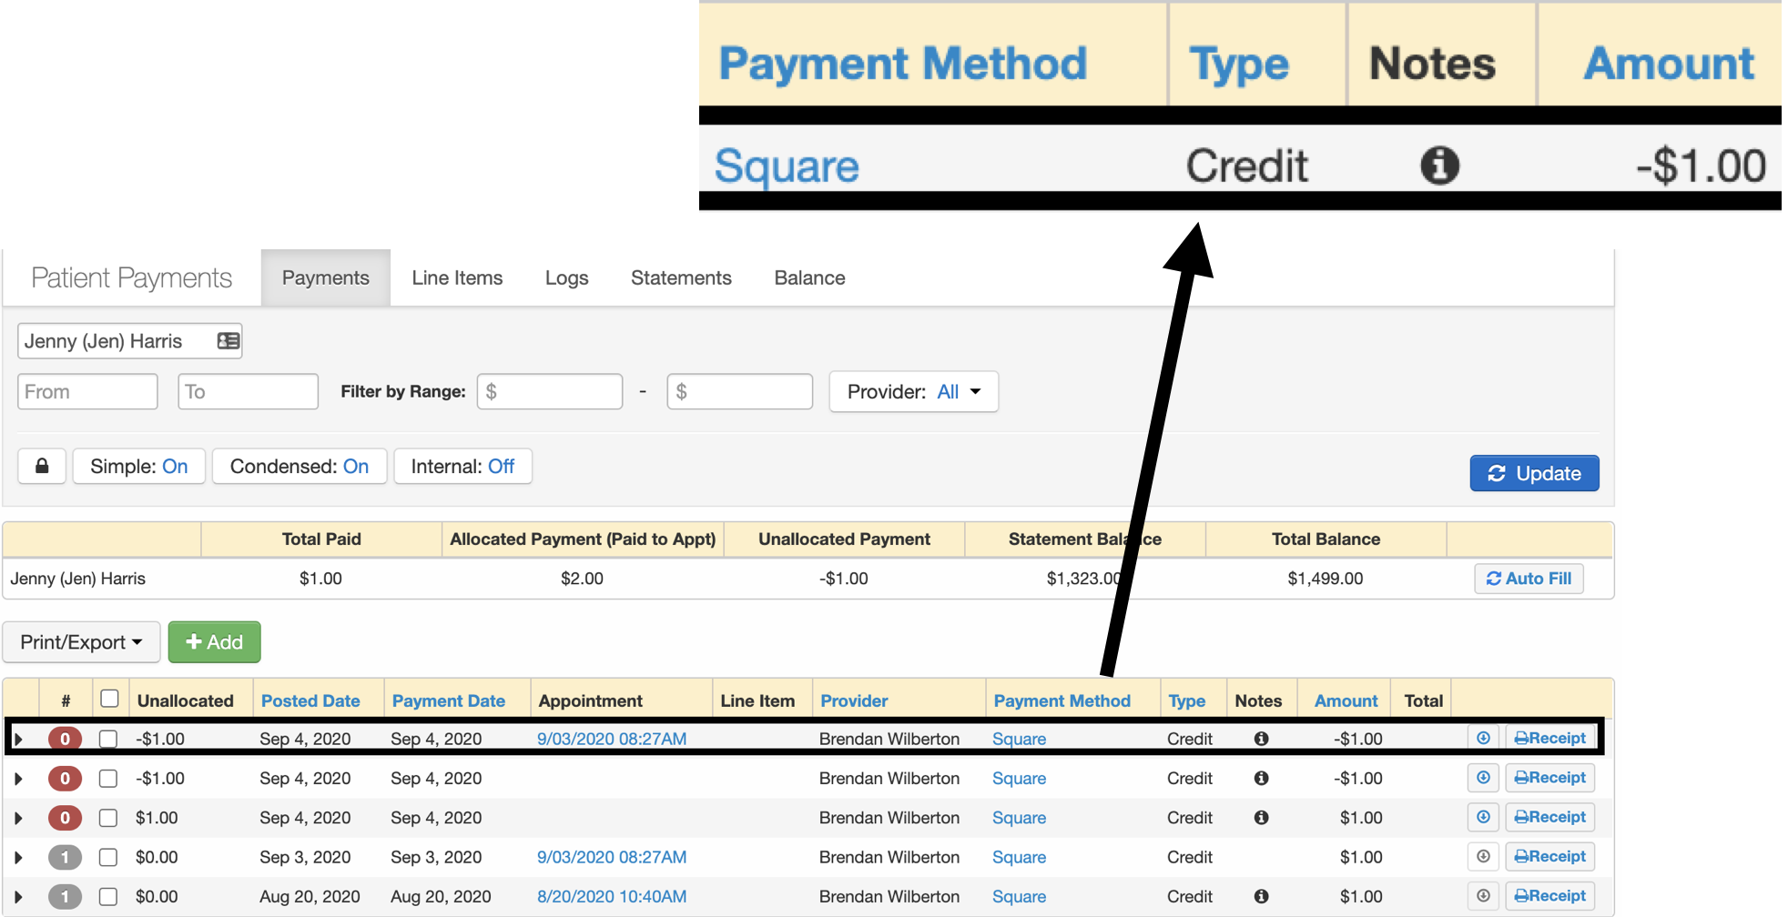This screenshot has height=917, width=1788.
Task: Click red 0 badge in first payment row
Action: pyautogui.click(x=65, y=739)
